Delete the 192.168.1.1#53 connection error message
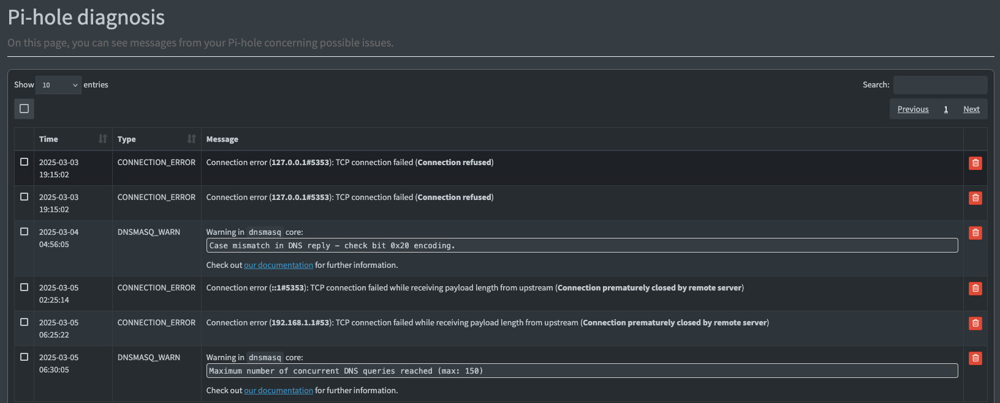The width and height of the screenshot is (1000, 403). pyautogui.click(x=975, y=323)
